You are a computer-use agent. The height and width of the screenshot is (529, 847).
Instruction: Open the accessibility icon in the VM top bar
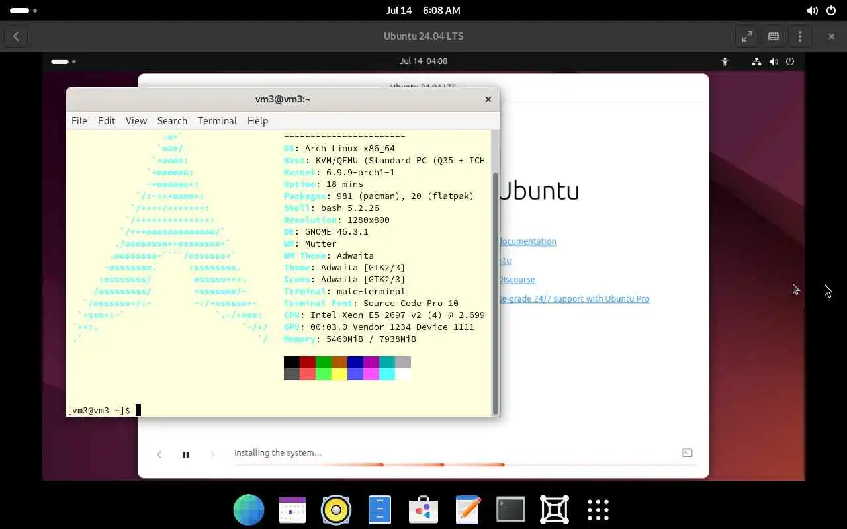tap(725, 61)
